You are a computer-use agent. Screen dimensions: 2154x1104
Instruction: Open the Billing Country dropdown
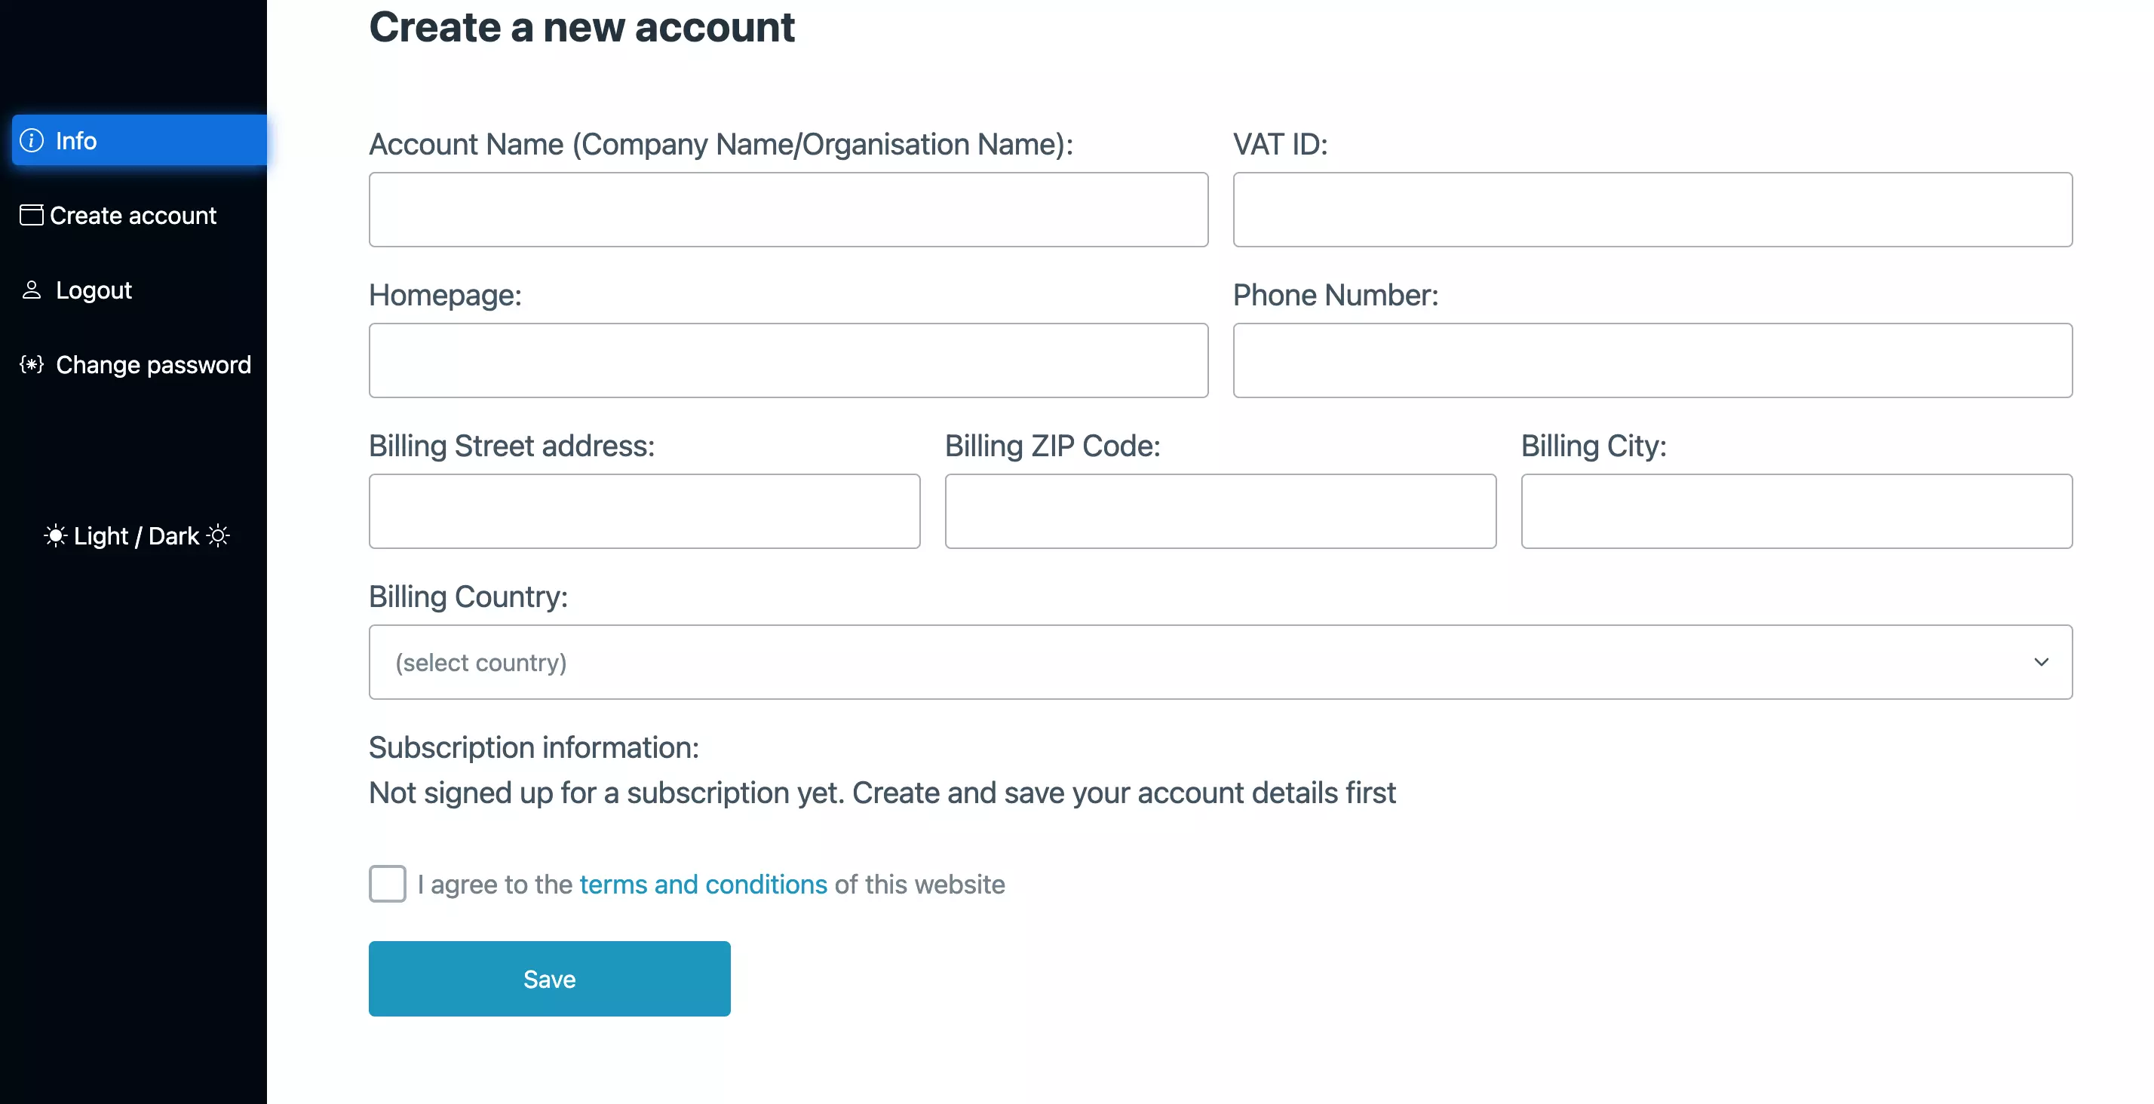1220,662
